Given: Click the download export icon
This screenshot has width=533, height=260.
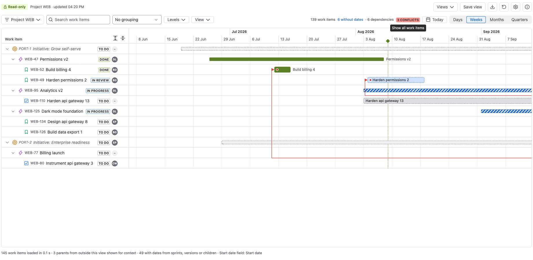Looking at the screenshot, I should pyautogui.click(x=492, y=7).
